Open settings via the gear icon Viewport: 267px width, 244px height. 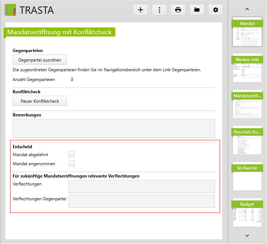(216, 10)
